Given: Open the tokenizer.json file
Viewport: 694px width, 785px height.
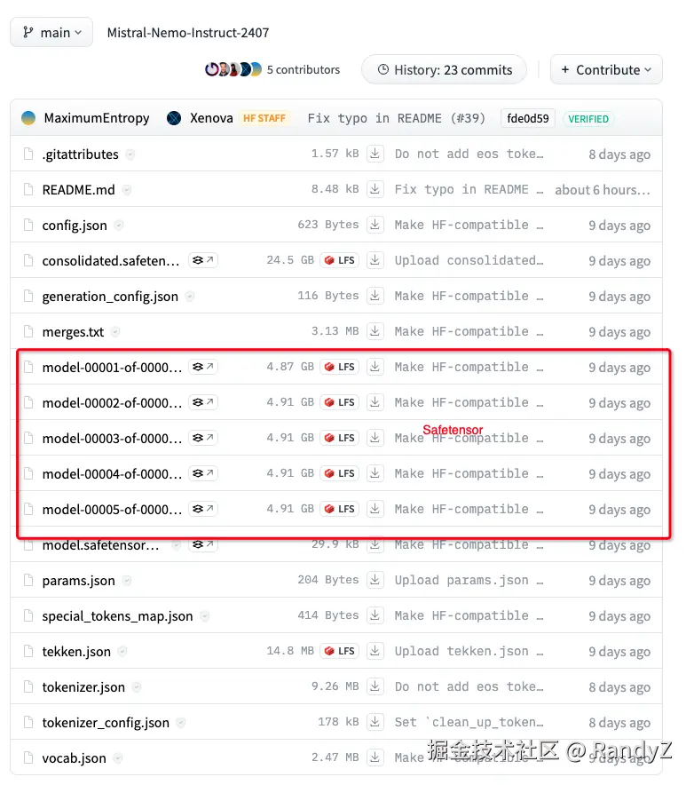Looking at the screenshot, I should pyautogui.click(x=83, y=687).
